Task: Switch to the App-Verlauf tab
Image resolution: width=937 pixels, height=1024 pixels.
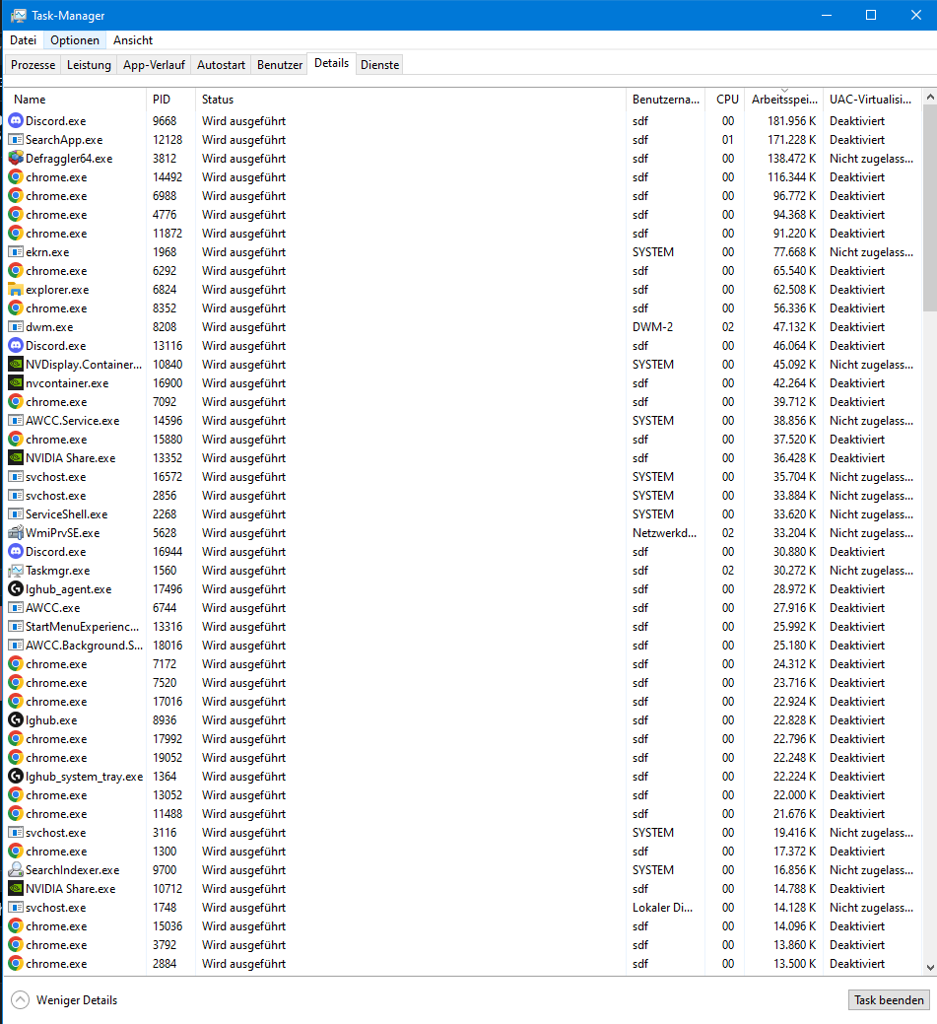Action: tap(154, 65)
